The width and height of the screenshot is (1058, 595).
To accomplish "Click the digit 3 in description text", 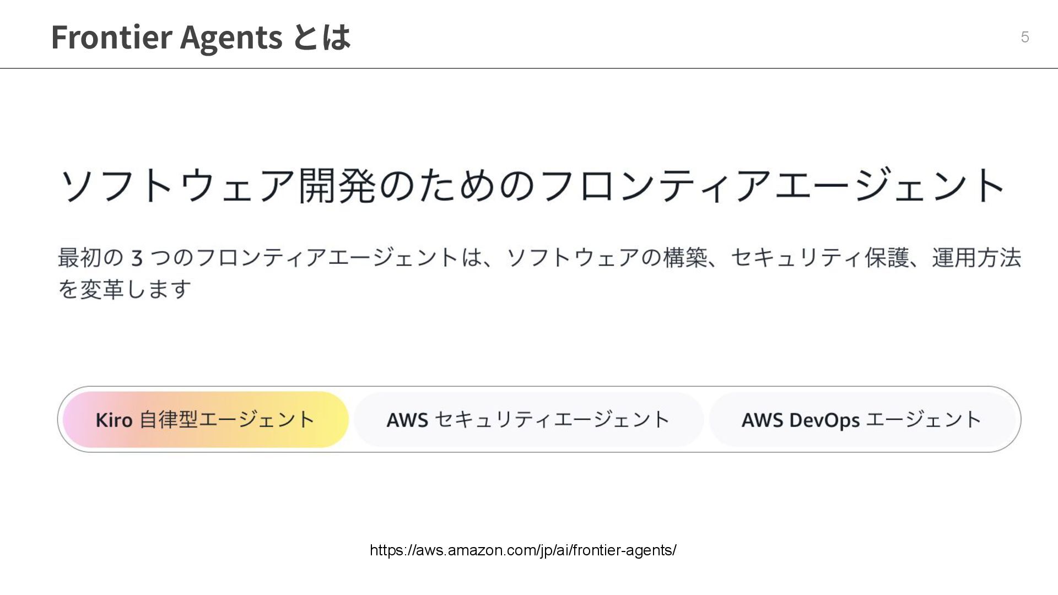I will (137, 258).
